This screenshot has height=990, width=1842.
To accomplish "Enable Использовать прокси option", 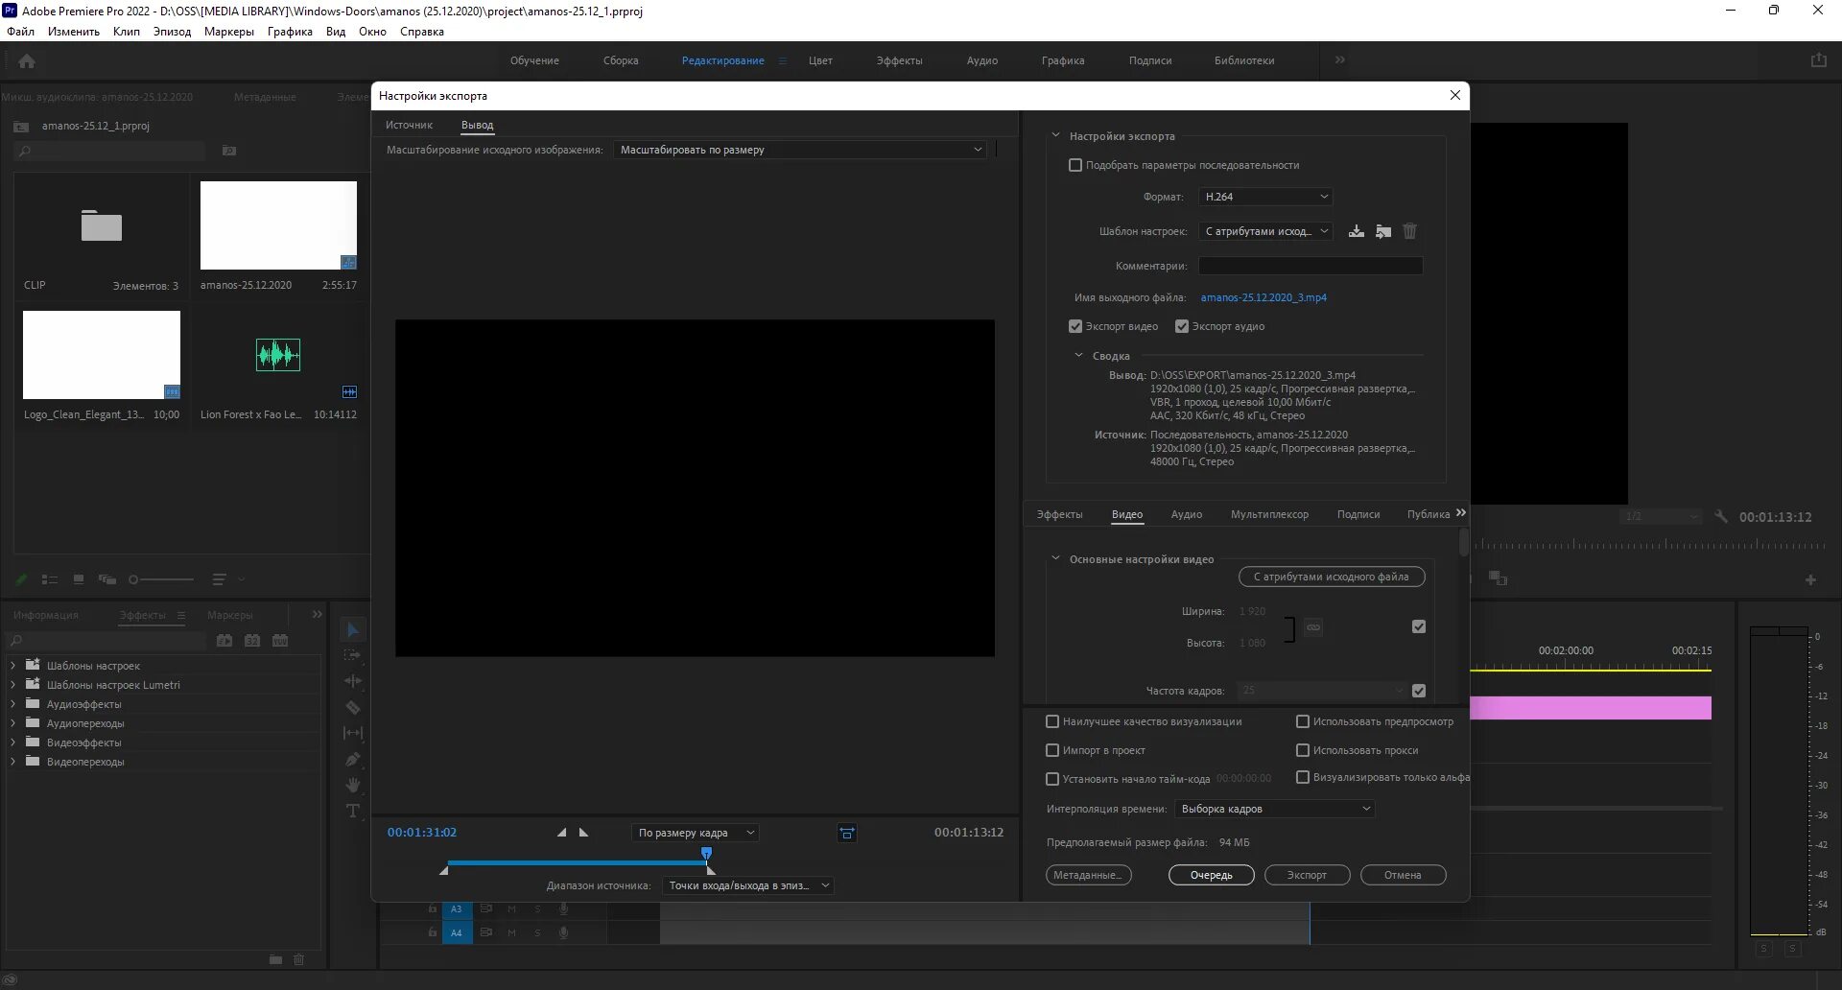I will point(1303,750).
